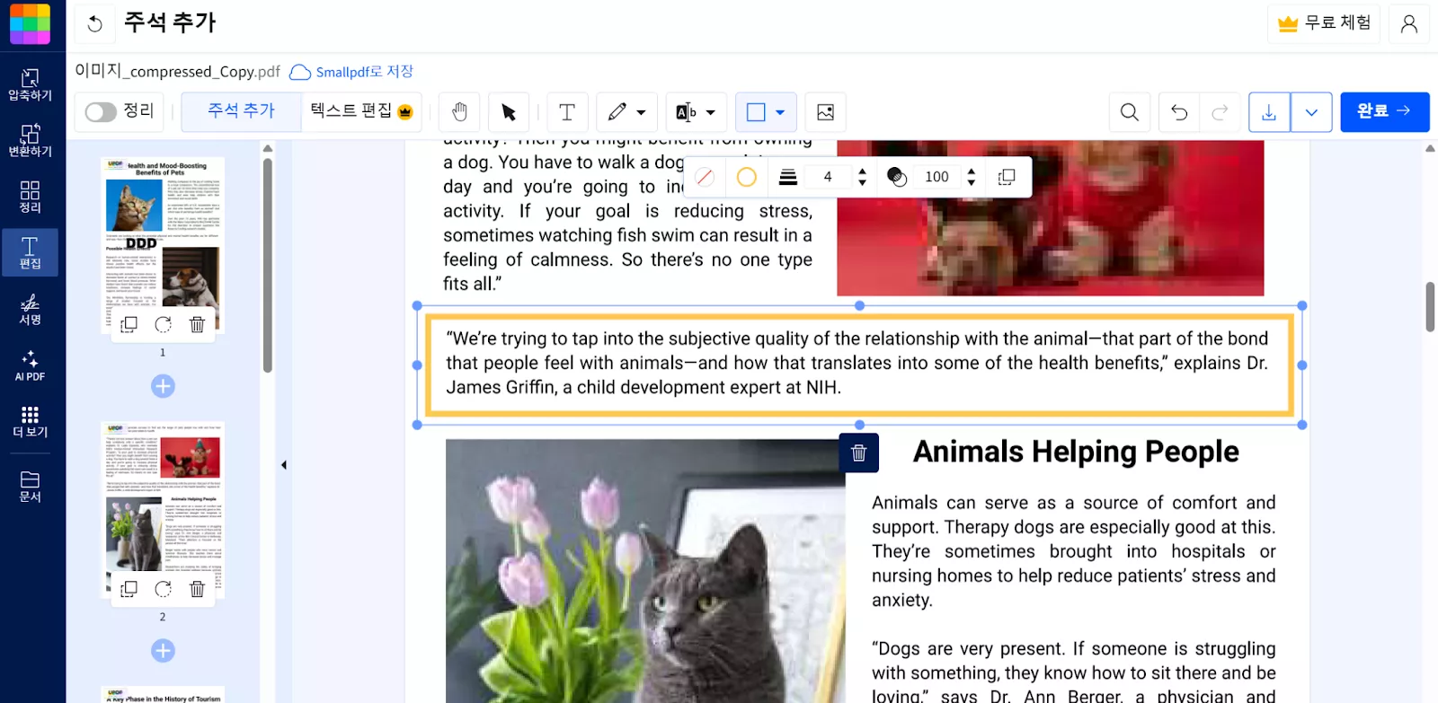1438x703 pixels.
Task: Click the 무료 체험 free trial button
Action: click(1324, 23)
